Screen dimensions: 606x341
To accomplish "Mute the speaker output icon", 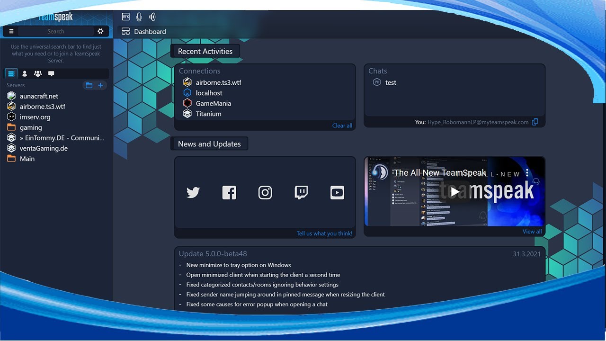I will pyautogui.click(x=152, y=17).
